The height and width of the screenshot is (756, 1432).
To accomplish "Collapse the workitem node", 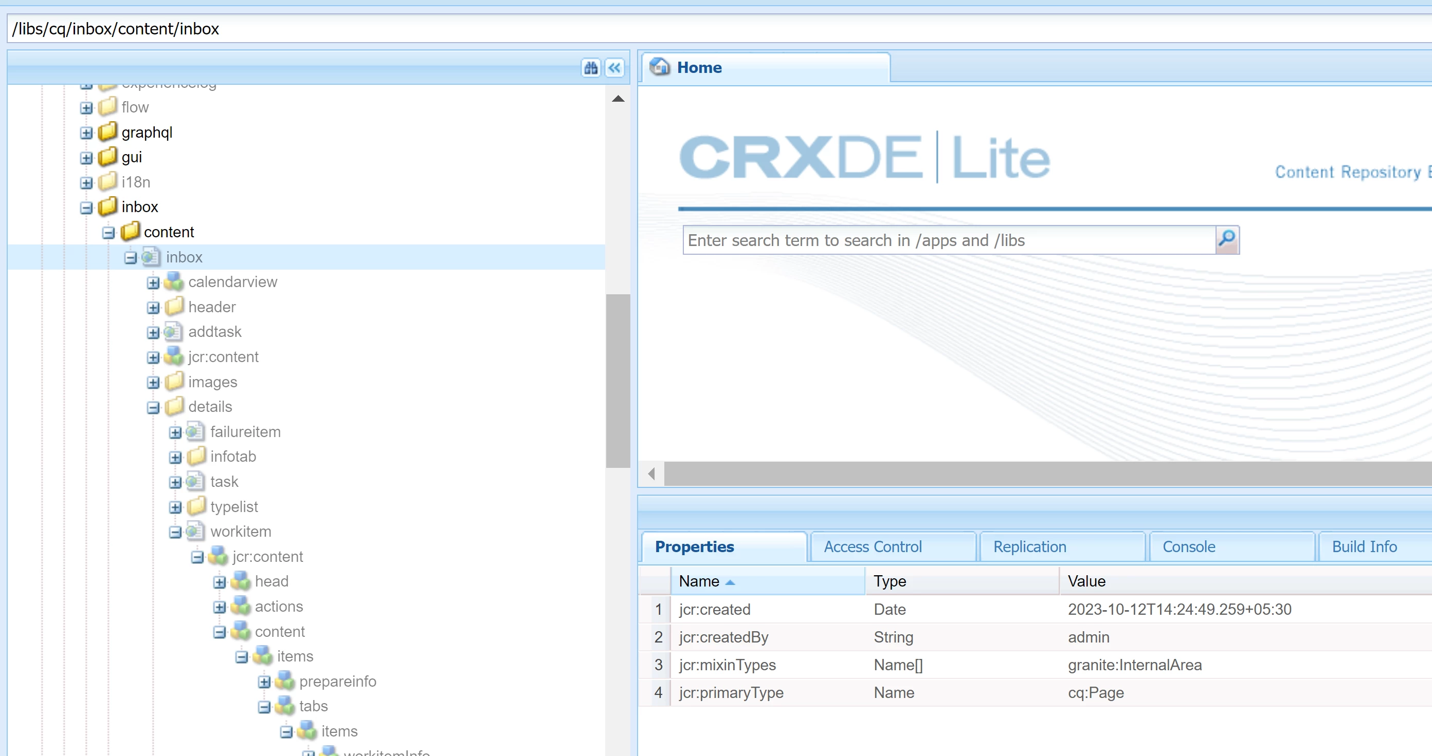I will pos(175,532).
